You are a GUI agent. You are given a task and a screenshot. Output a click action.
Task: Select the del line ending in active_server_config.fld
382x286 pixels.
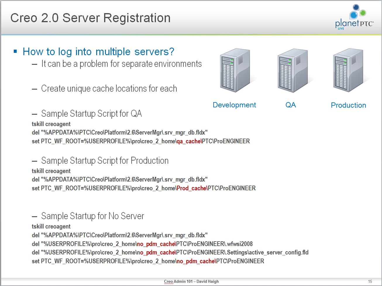[170, 252]
